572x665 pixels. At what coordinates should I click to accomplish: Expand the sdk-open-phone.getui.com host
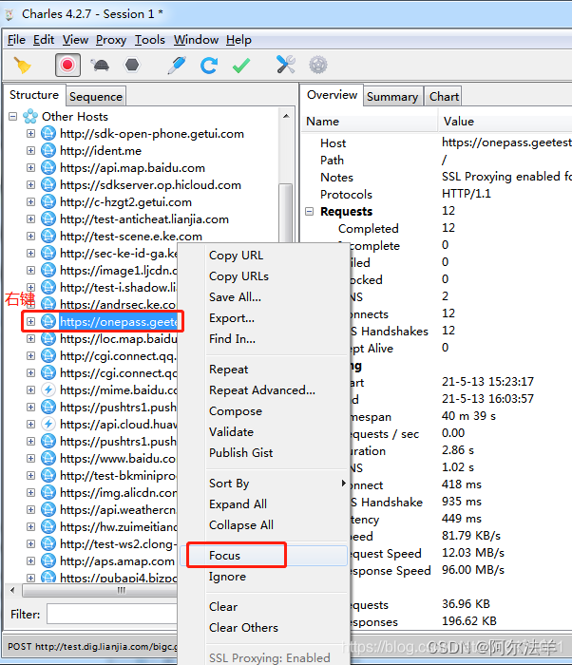pyautogui.click(x=30, y=134)
